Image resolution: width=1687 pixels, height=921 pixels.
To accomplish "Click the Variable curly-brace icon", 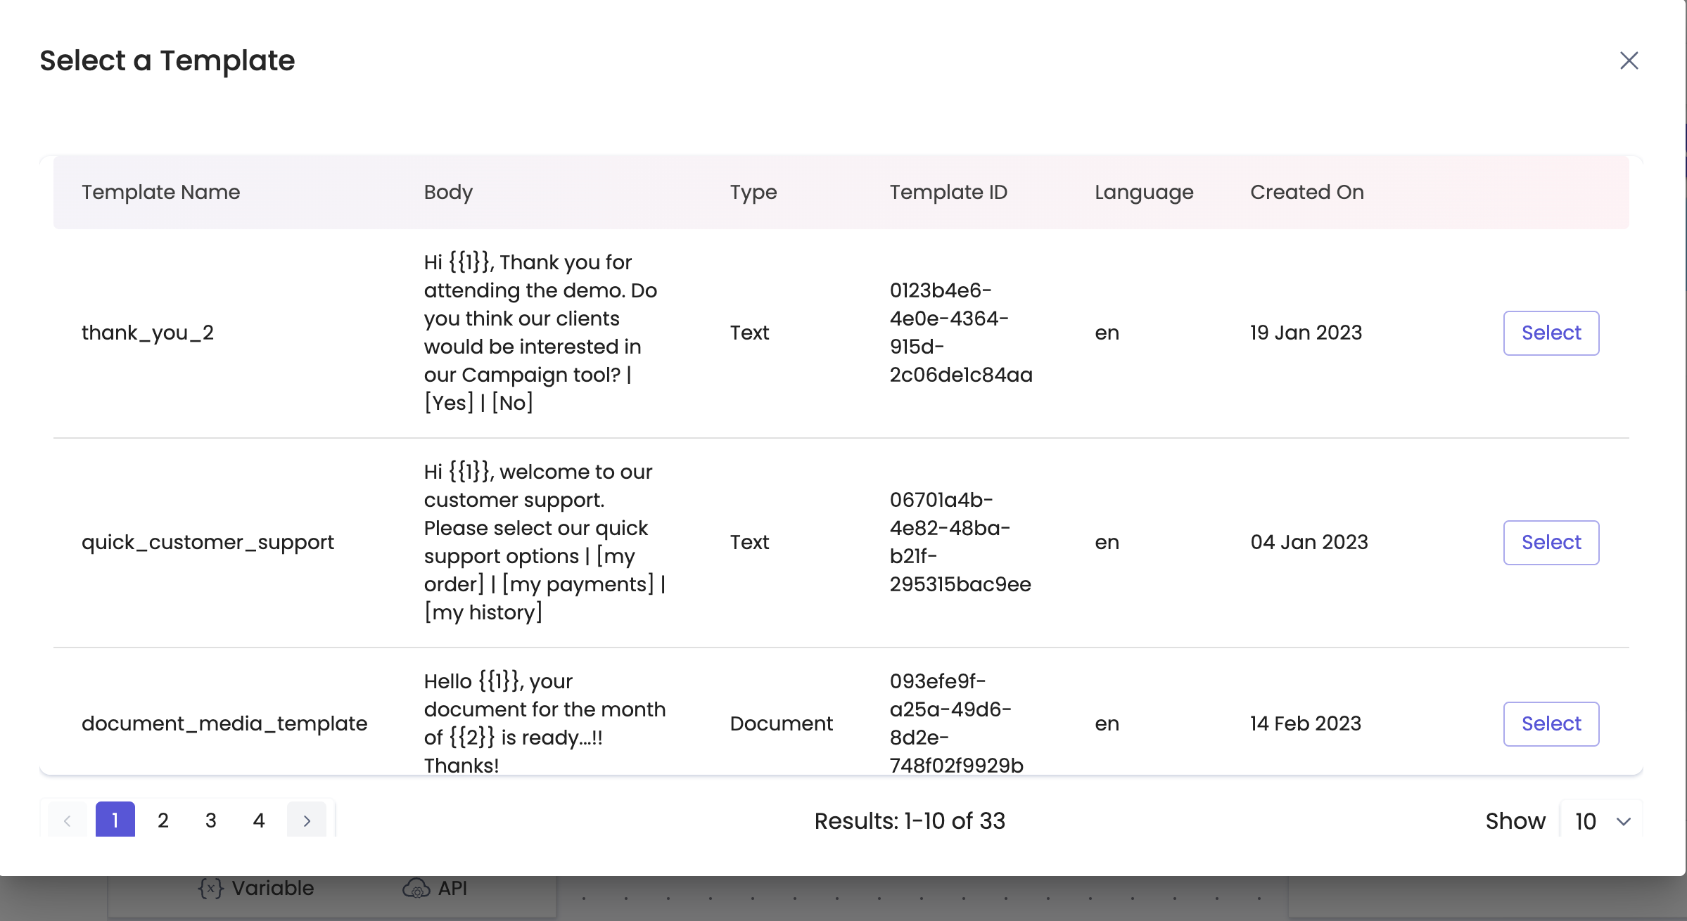I will point(210,889).
